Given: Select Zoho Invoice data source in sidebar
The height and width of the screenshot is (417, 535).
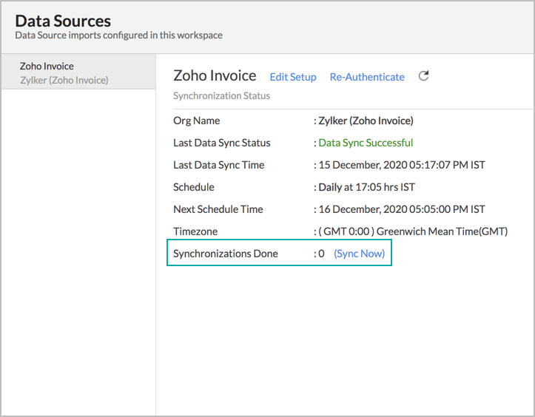Looking at the screenshot, I should (x=78, y=72).
